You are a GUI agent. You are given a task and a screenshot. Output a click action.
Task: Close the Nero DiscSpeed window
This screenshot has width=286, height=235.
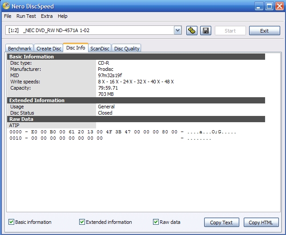pyautogui.click(x=279, y=6)
